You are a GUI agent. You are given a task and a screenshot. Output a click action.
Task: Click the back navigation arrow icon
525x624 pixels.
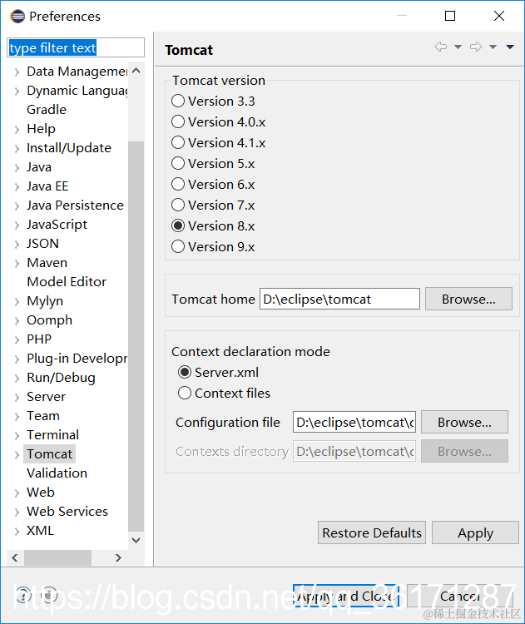point(441,47)
